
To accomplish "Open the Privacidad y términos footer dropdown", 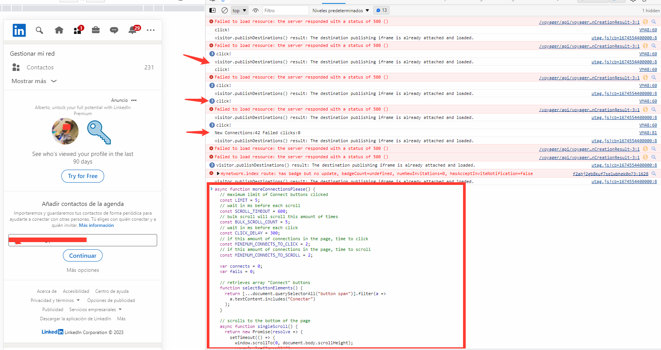I will 55,300.
